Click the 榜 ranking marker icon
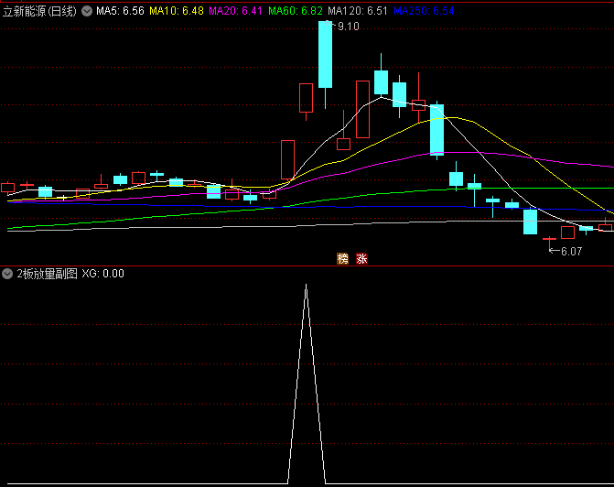The image size is (614, 487). (x=343, y=259)
